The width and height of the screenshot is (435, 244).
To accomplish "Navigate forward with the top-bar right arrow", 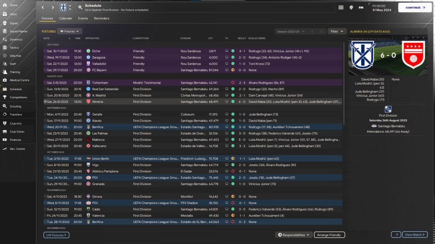I will [x=53, y=7].
